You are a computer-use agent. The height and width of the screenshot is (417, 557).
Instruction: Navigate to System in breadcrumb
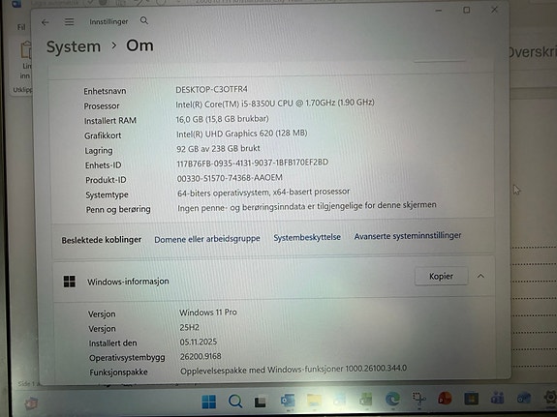(x=74, y=46)
